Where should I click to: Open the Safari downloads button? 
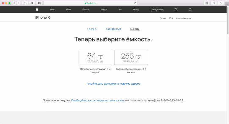[206, 3]
